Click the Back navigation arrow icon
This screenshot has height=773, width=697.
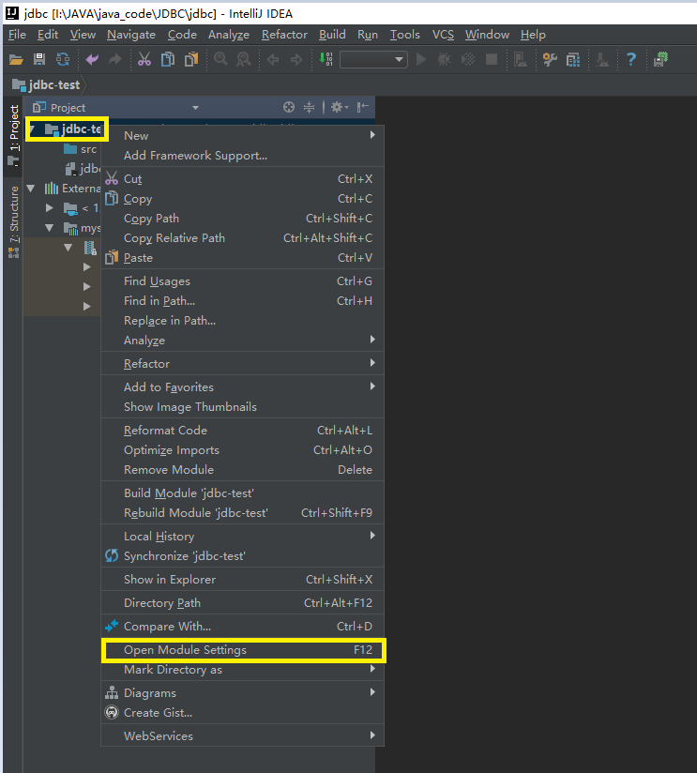(x=273, y=60)
